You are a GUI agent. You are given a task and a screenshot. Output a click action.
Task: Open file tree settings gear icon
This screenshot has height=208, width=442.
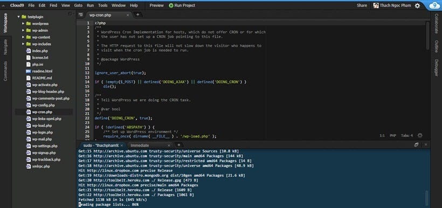[x=70, y=13]
